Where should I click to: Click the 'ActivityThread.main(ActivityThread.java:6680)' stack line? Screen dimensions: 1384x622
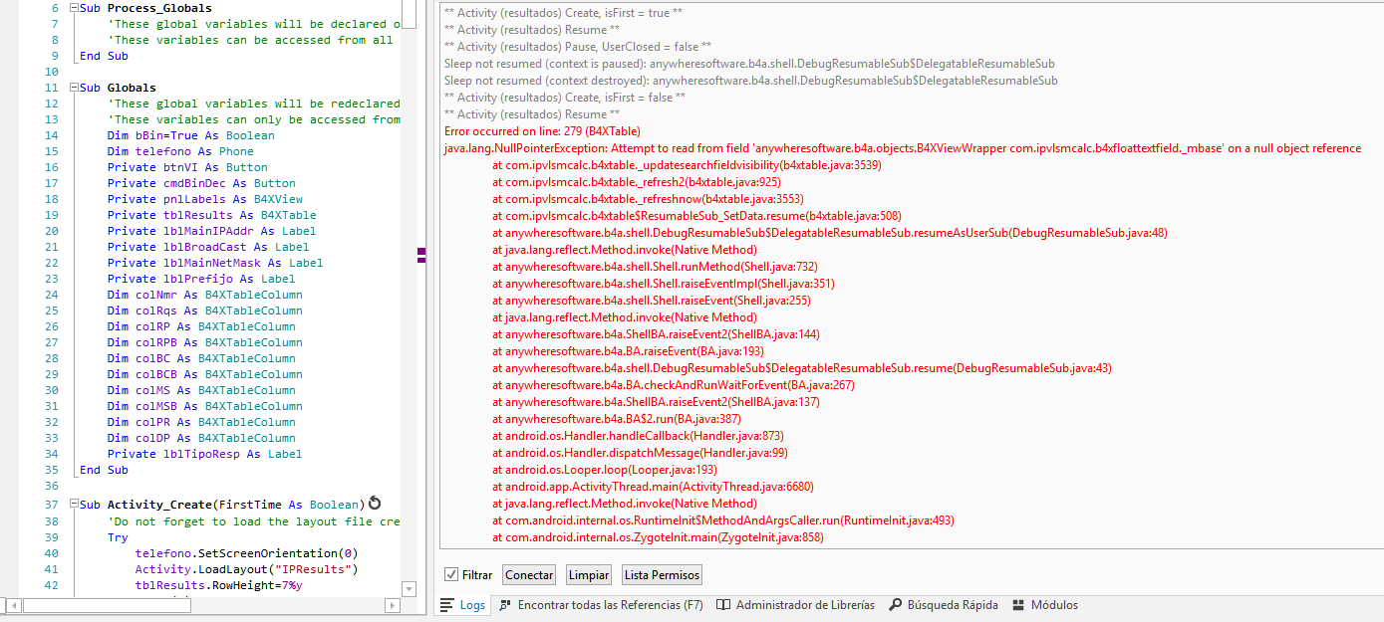(x=653, y=487)
